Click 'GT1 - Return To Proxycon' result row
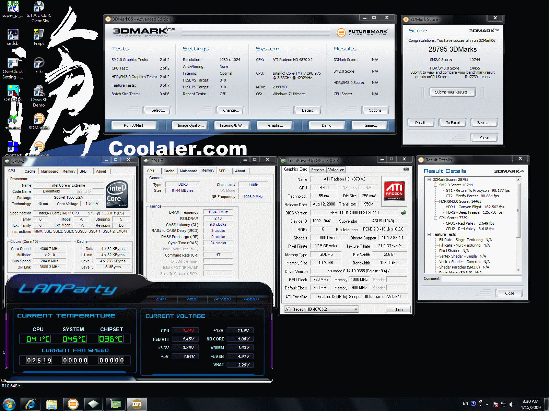549x411 pixels. click(x=478, y=190)
